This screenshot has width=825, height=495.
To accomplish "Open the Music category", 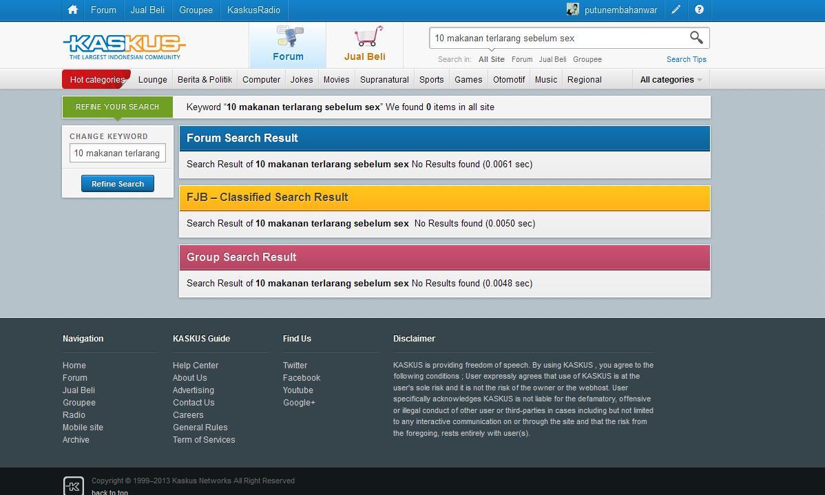I will [x=545, y=79].
